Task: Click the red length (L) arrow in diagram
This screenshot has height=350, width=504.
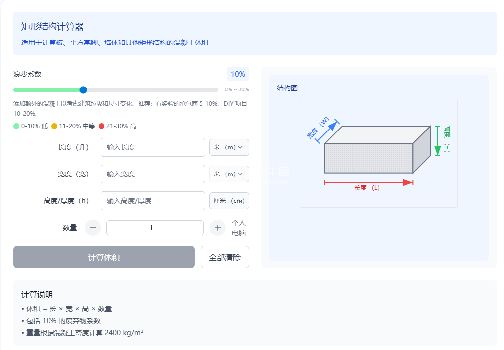Action: [369, 182]
